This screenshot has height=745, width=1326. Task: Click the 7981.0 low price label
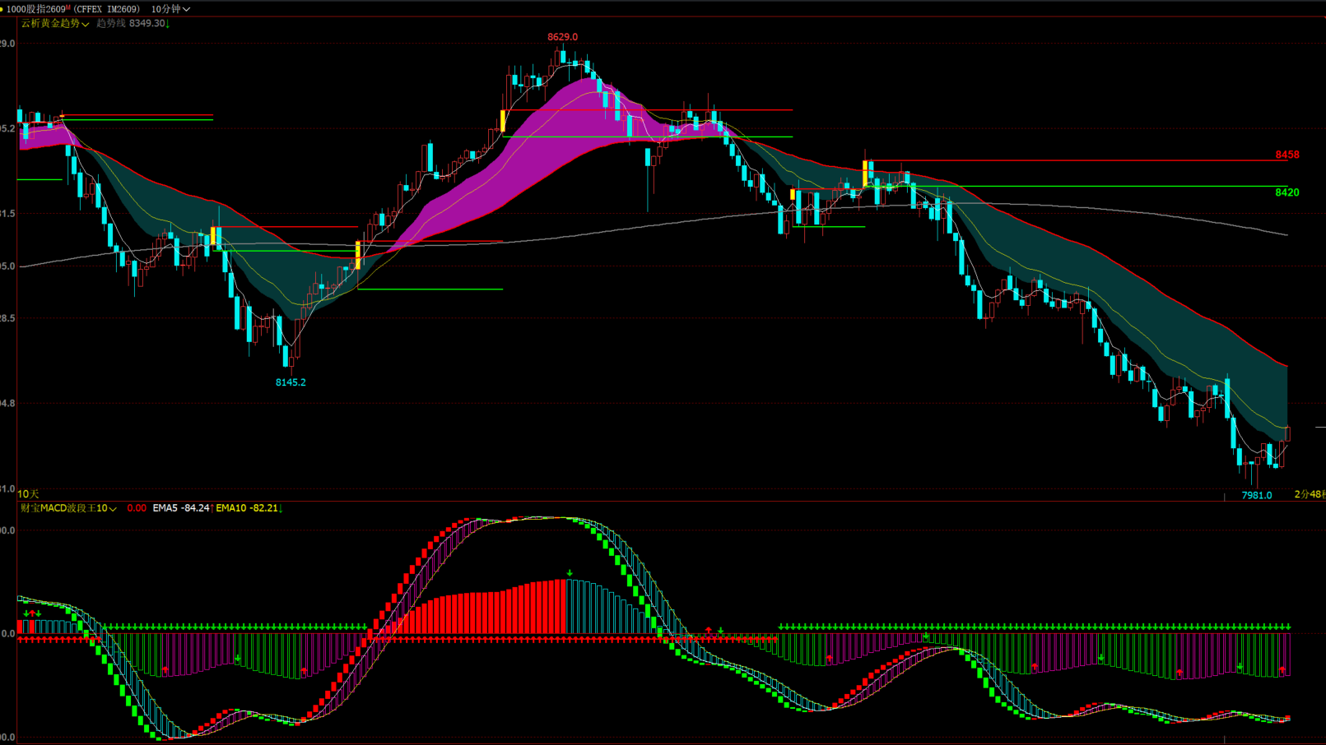click(1257, 495)
